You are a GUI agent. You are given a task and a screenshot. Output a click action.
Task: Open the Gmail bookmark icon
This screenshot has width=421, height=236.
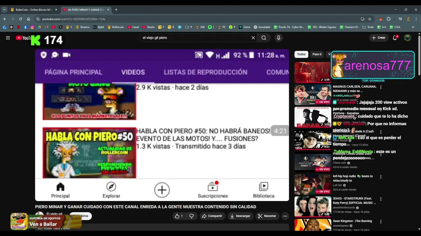tap(46, 27)
